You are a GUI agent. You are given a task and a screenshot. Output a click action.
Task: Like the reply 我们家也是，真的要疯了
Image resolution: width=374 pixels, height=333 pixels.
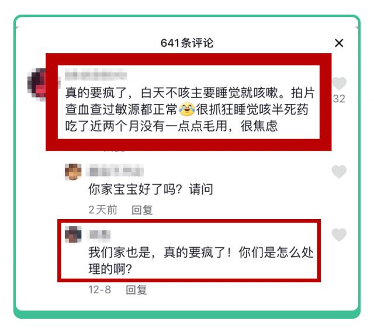pos(339,235)
